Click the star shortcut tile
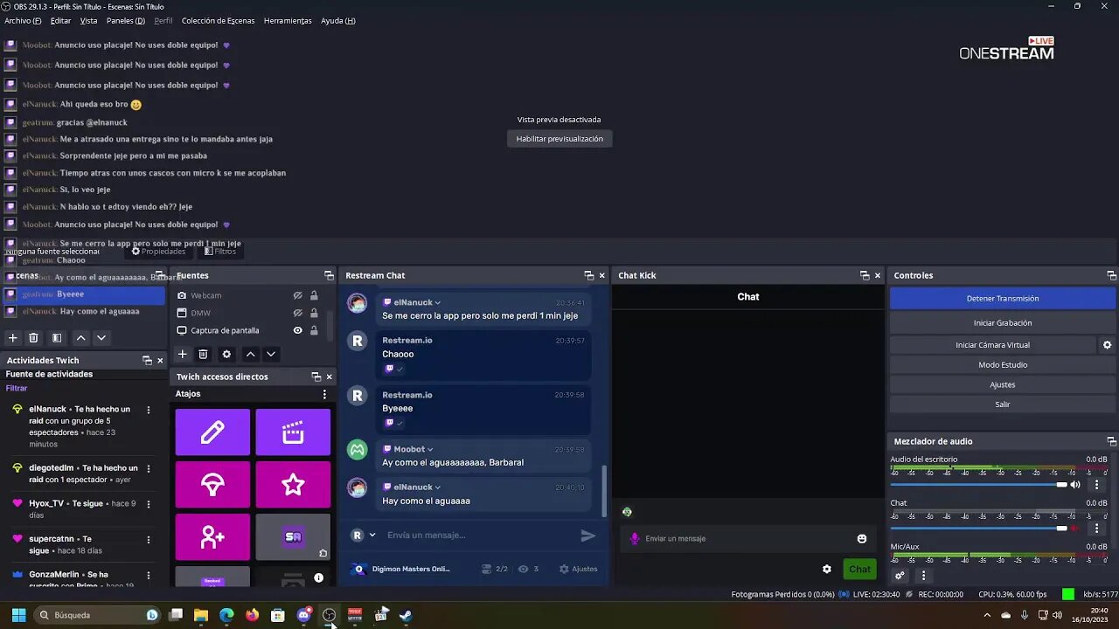This screenshot has height=629, width=1119. [293, 484]
